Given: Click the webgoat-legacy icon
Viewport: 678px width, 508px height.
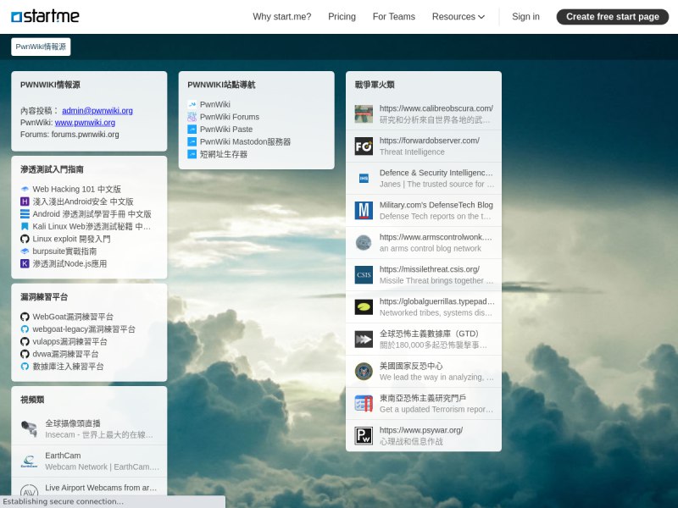Looking at the screenshot, I should 25,329.
